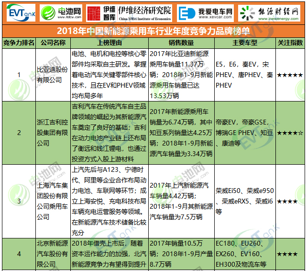Screen dimensions: 307x271
Task: Click the 上海汽车集团 company name cell
Action: [x=53, y=201]
